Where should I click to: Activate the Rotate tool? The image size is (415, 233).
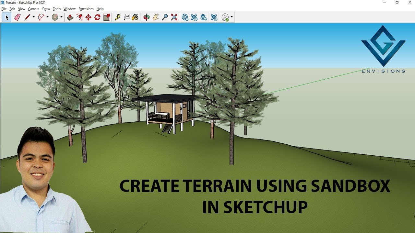tap(97, 17)
